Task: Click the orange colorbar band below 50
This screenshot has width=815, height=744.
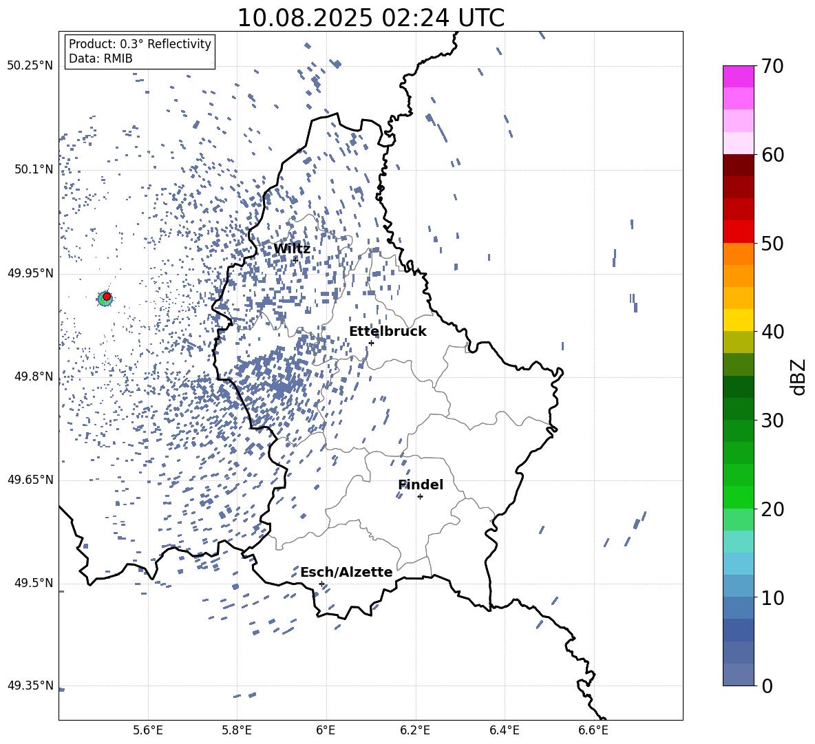Action: click(739, 253)
